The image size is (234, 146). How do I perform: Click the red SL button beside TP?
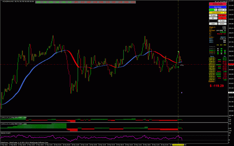[x=222, y=15]
